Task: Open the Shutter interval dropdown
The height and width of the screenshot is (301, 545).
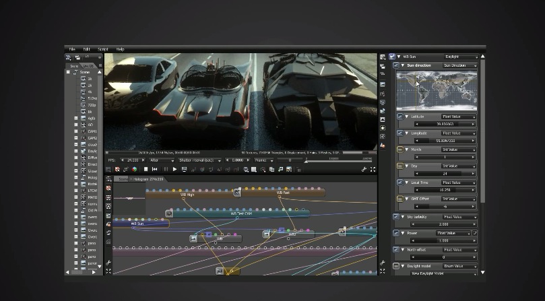Action: 199,160
